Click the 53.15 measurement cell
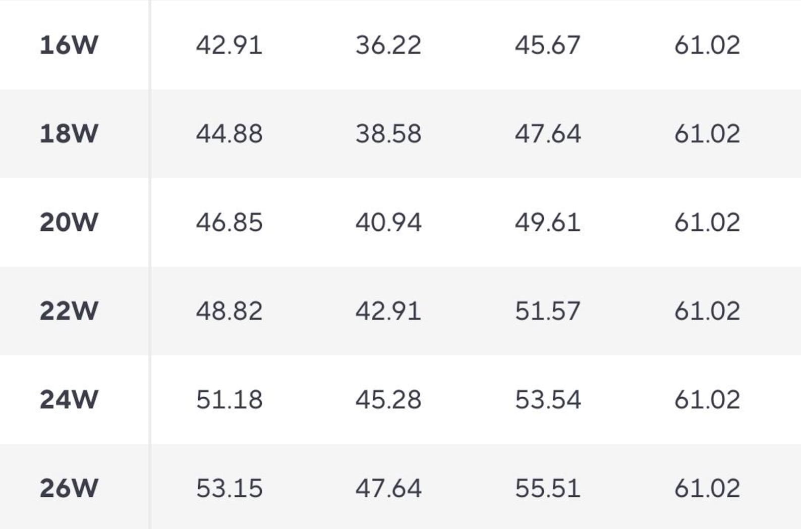The image size is (801, 529). (230, 488)
